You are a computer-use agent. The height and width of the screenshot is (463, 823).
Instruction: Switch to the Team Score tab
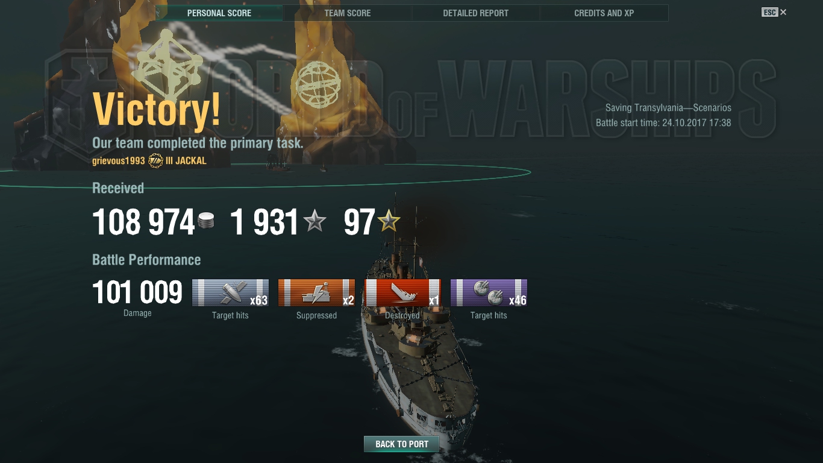(x=348, y=13)
